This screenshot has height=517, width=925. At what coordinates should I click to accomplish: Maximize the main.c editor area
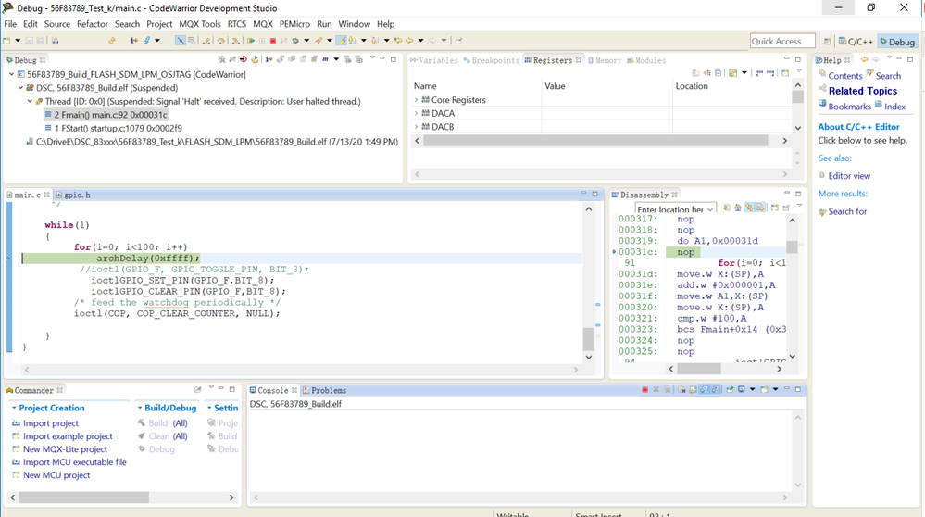pos(595,195)
